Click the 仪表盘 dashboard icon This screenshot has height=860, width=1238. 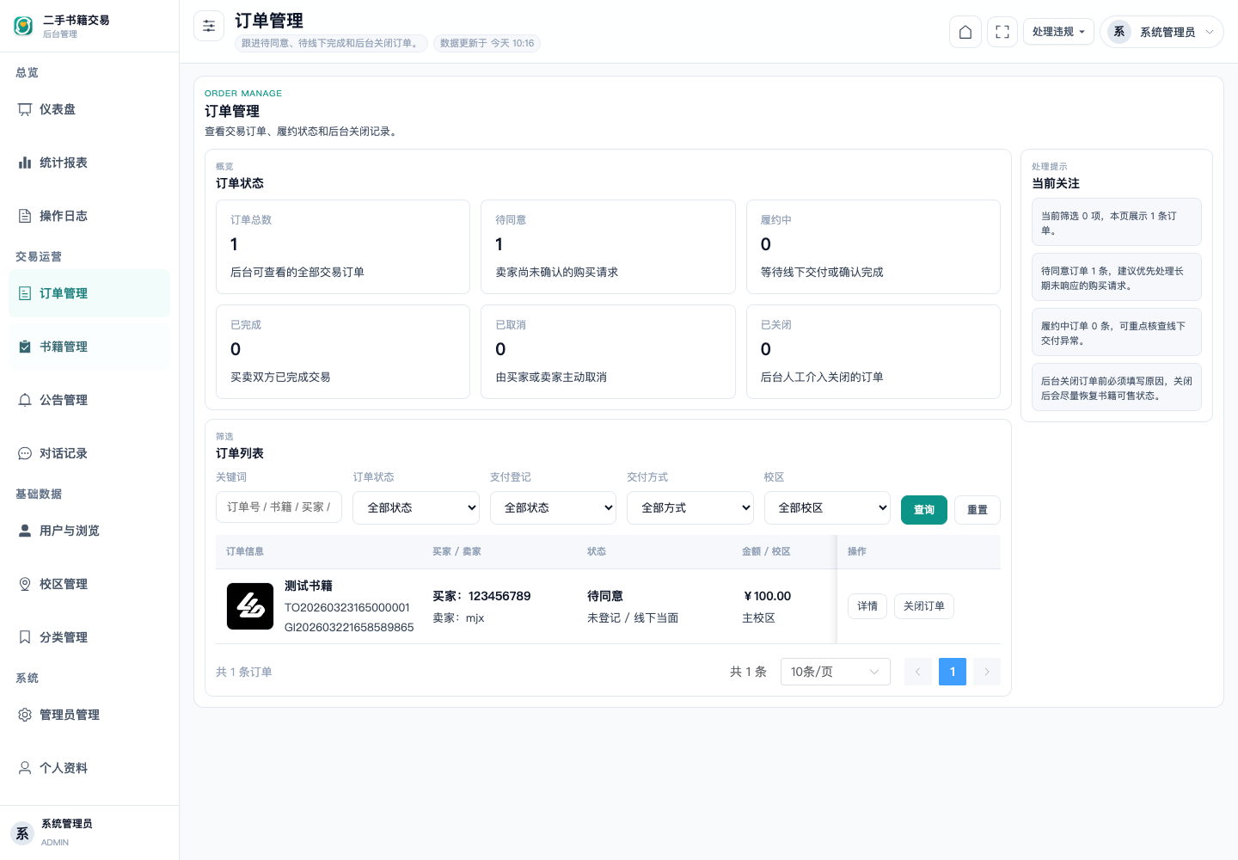tap(25, 109)
